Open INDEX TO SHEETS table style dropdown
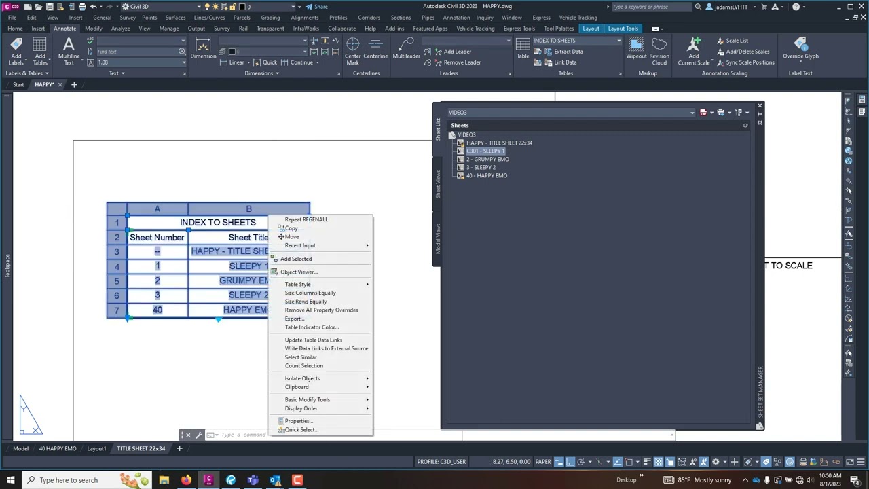Image resolution: width=869 pixels, height=489 pixels. 618,41
